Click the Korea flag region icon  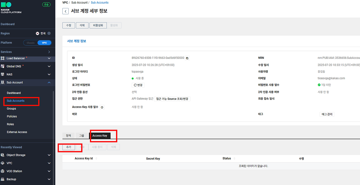coord(37,33)
